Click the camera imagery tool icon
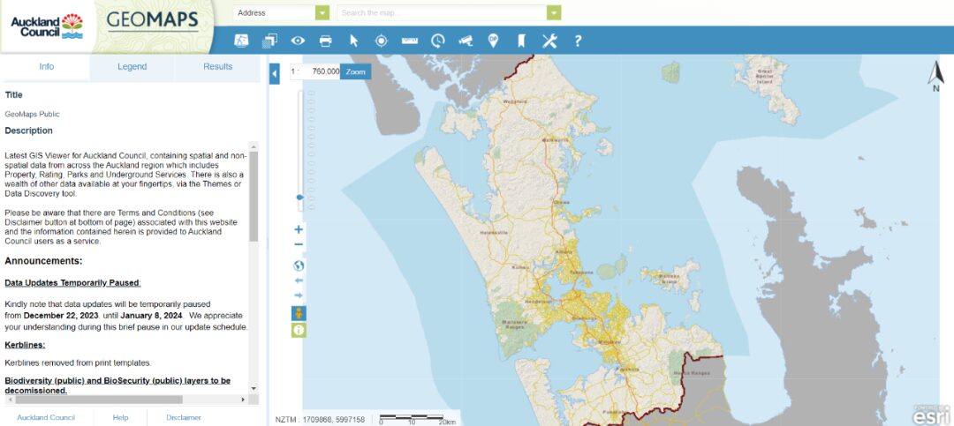This screenshot has height=426, width=954. point(466,41)
